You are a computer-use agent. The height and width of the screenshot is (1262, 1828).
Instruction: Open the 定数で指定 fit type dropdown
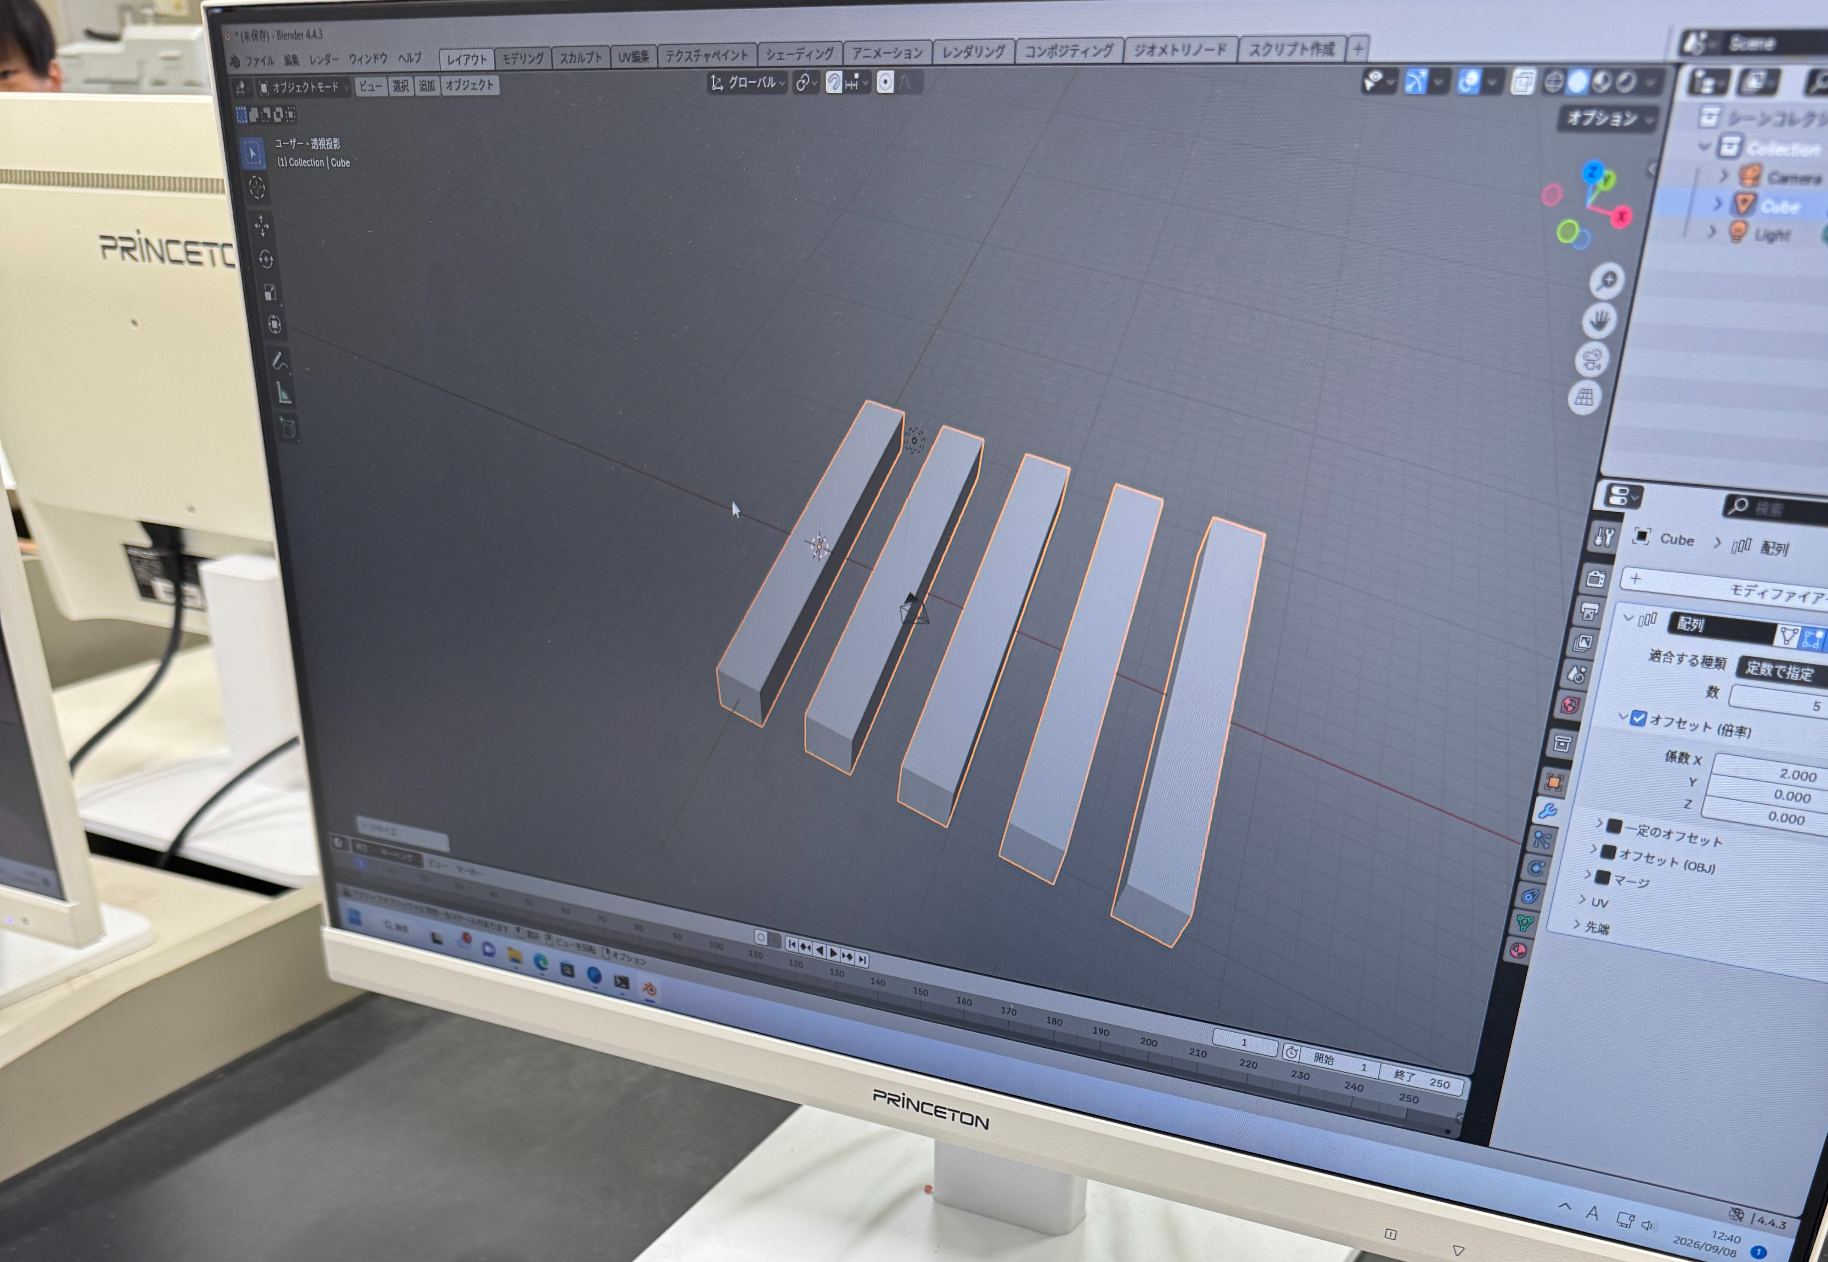pyautogui.click(x=1781, y=671)
